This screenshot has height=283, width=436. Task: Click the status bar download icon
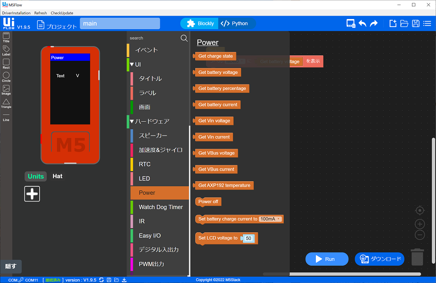click(x=124, y=280)
